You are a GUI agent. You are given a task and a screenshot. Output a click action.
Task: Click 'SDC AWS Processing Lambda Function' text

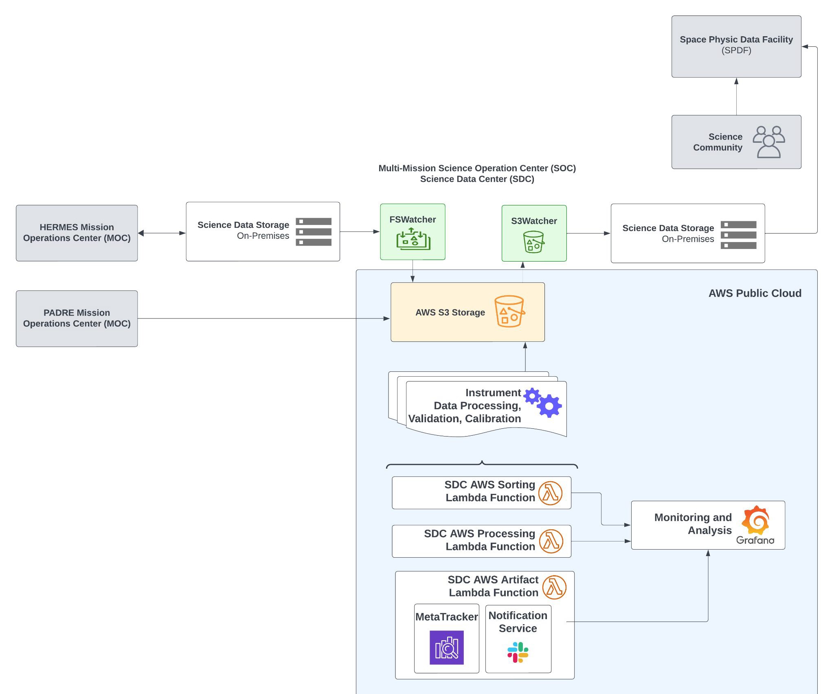point(479,540)
